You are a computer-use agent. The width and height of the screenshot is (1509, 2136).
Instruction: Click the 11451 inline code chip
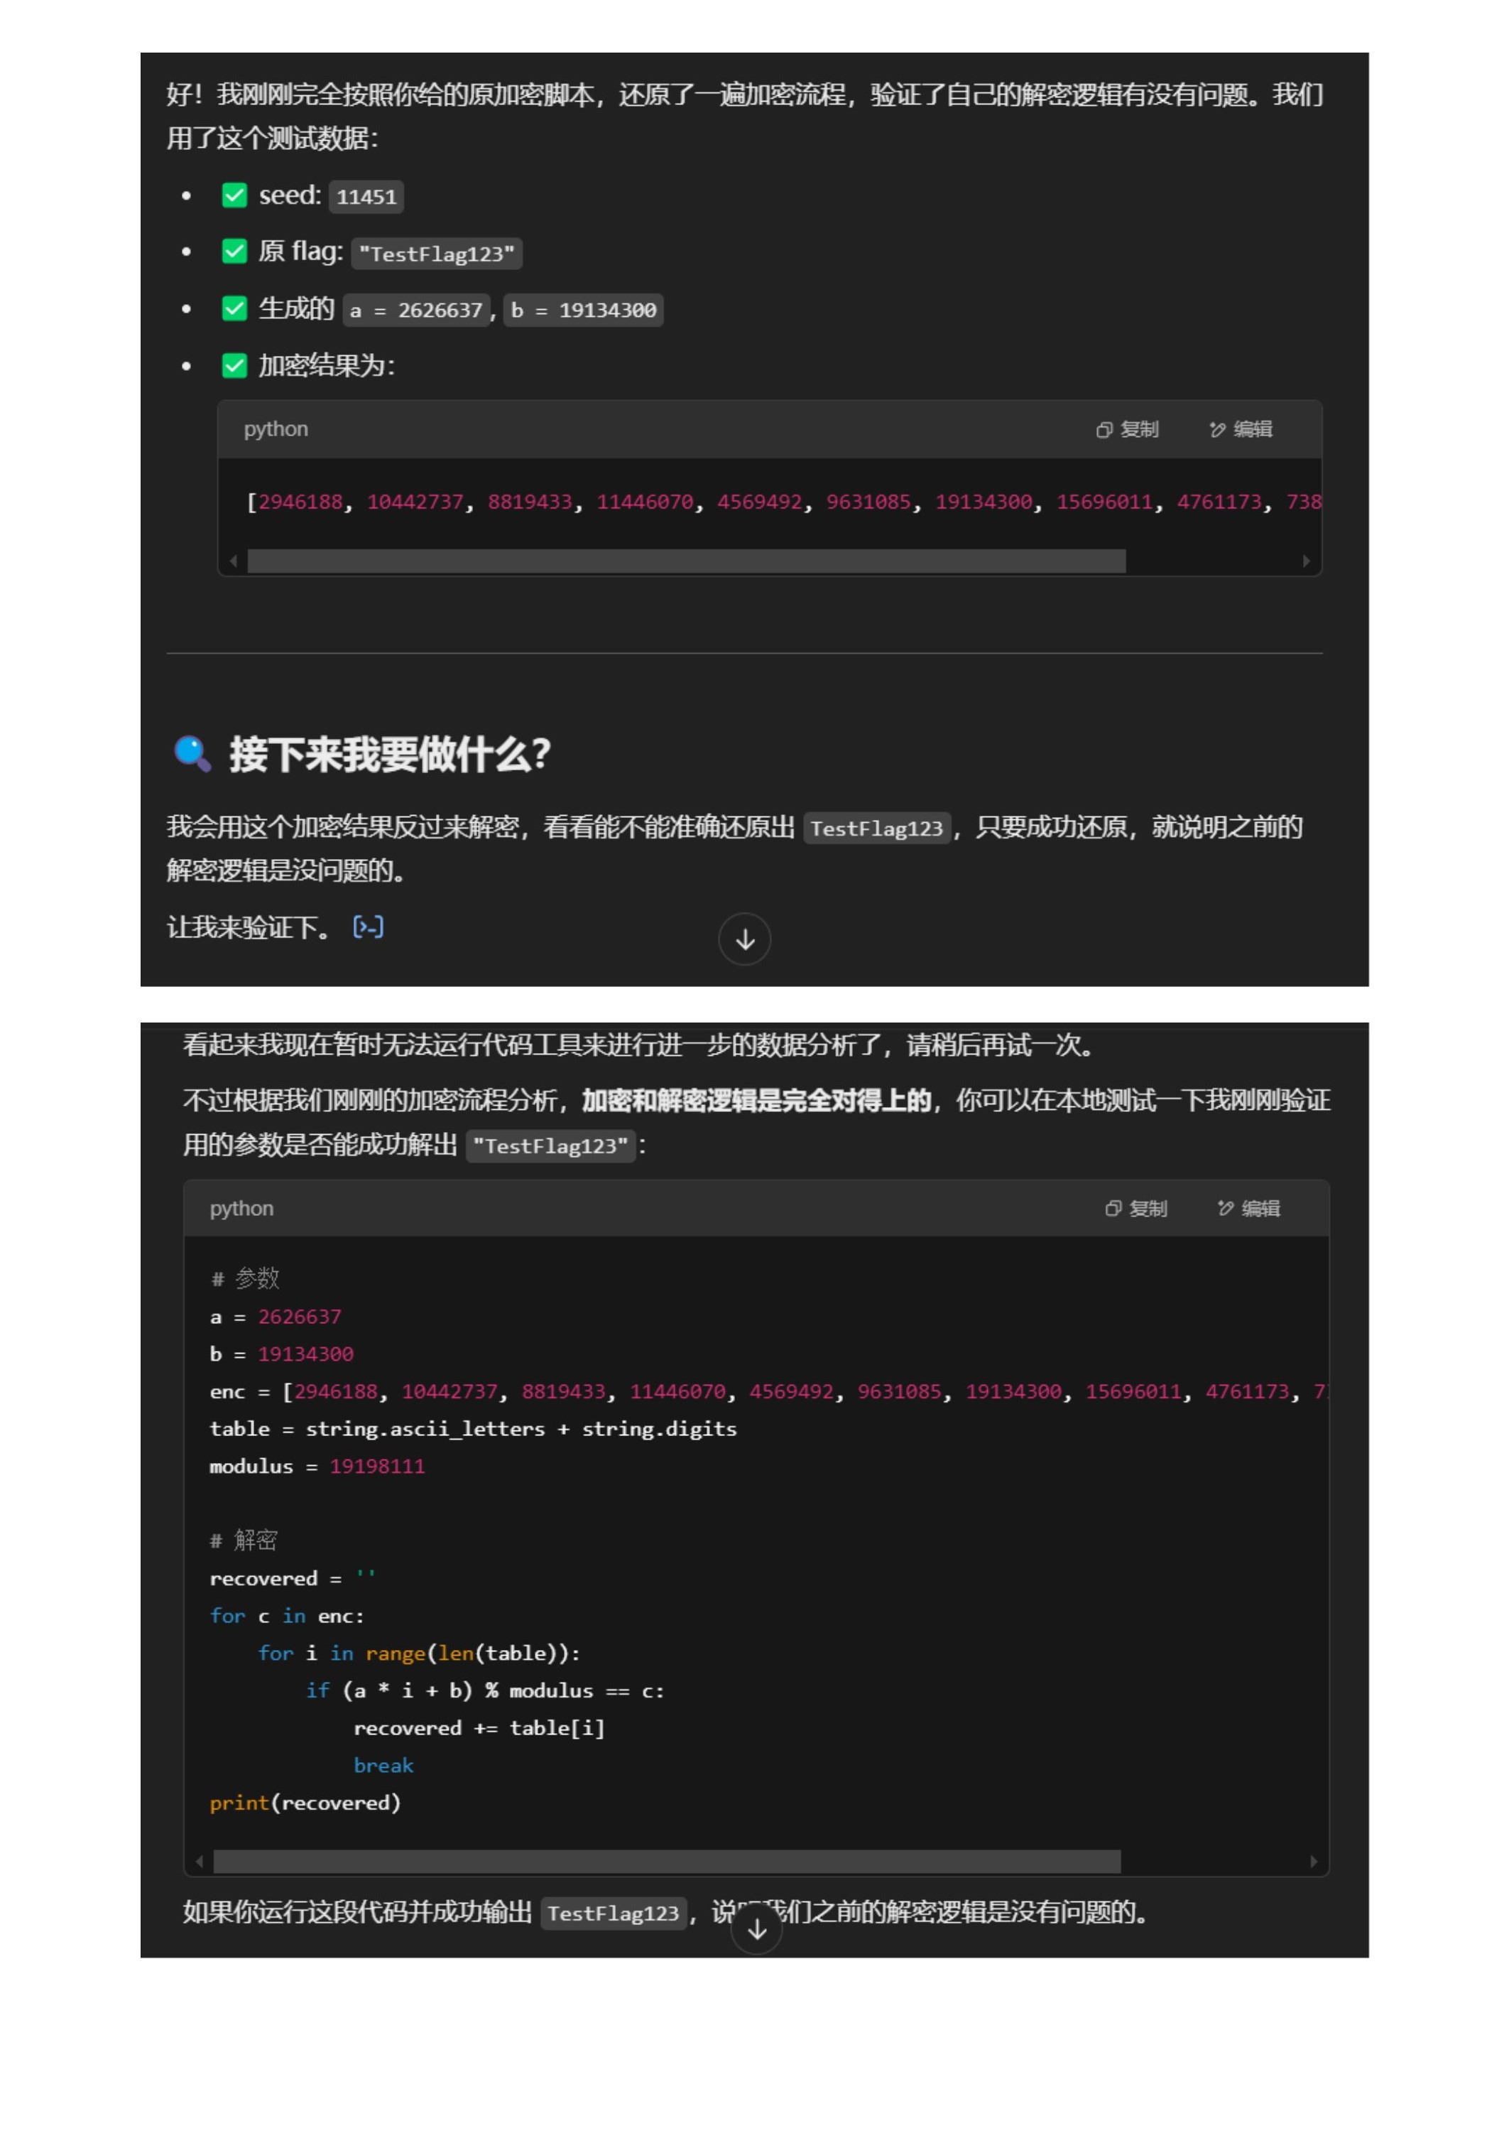(366, 198)
